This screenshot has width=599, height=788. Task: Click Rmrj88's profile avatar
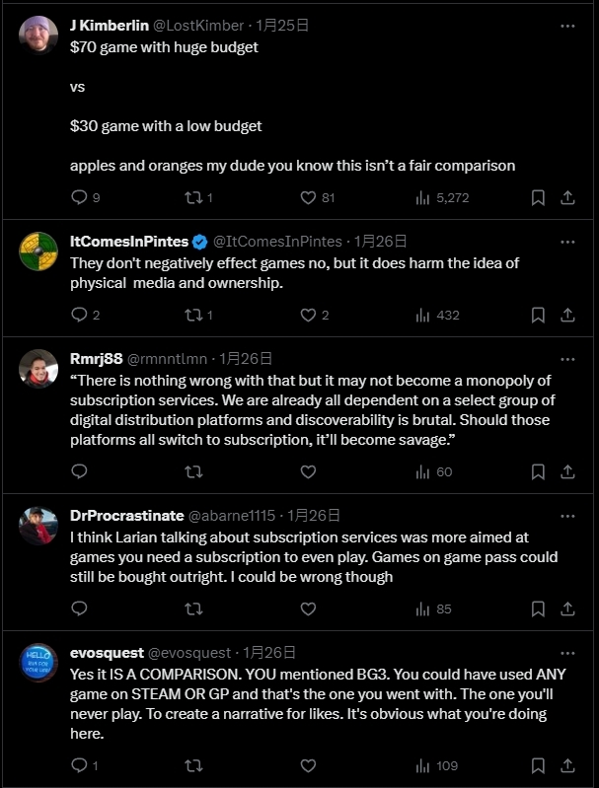[38, 369]
